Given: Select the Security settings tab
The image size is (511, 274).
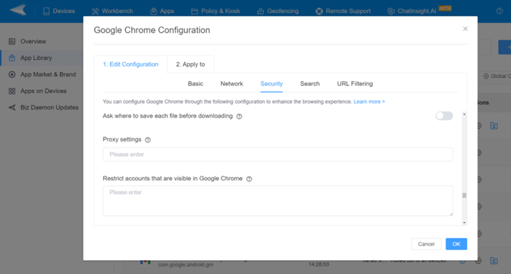Looking at the screenshot, I should tap(271, 84).
